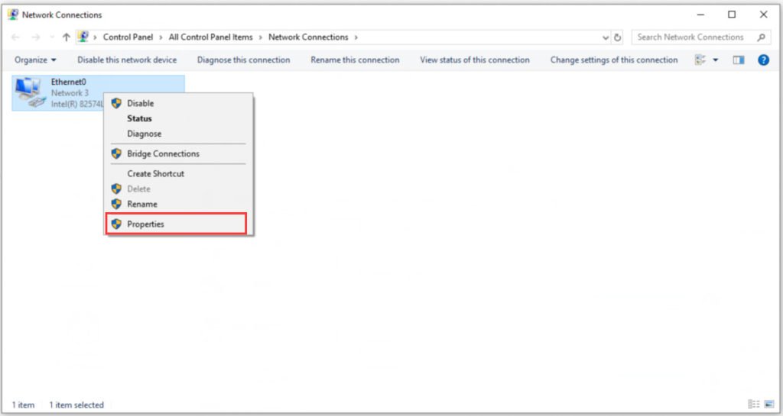783x416 pixels.
Task: Open the change view options dropdown arrow
Action: [715, 60]
